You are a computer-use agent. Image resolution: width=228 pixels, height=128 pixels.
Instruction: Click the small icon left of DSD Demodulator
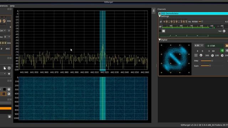click(160, 14)
